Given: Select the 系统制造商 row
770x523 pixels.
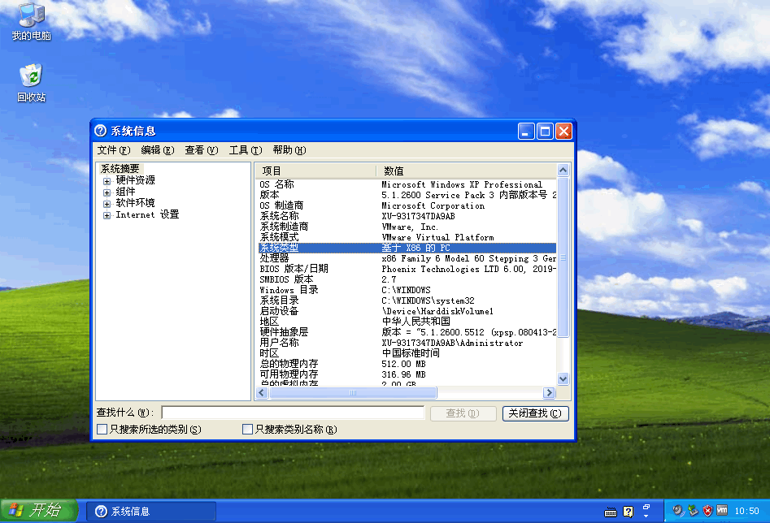Looking at the screenshot, I should tap(407, 227).
